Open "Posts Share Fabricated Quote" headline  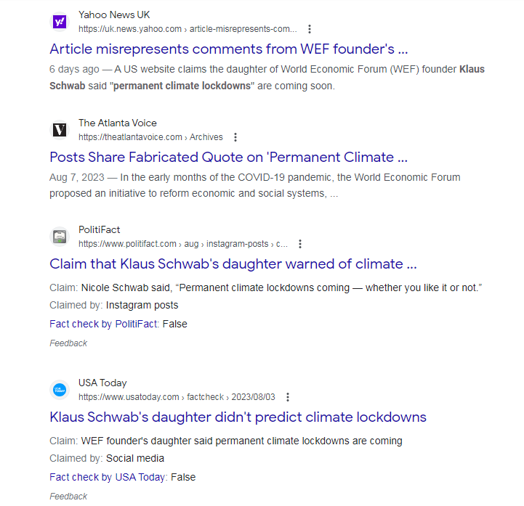[x=228, y=157]
